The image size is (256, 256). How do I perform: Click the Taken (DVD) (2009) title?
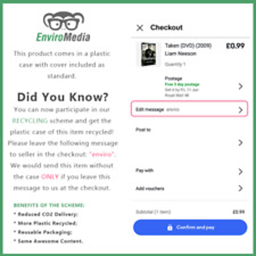click(x=188, y=45)
